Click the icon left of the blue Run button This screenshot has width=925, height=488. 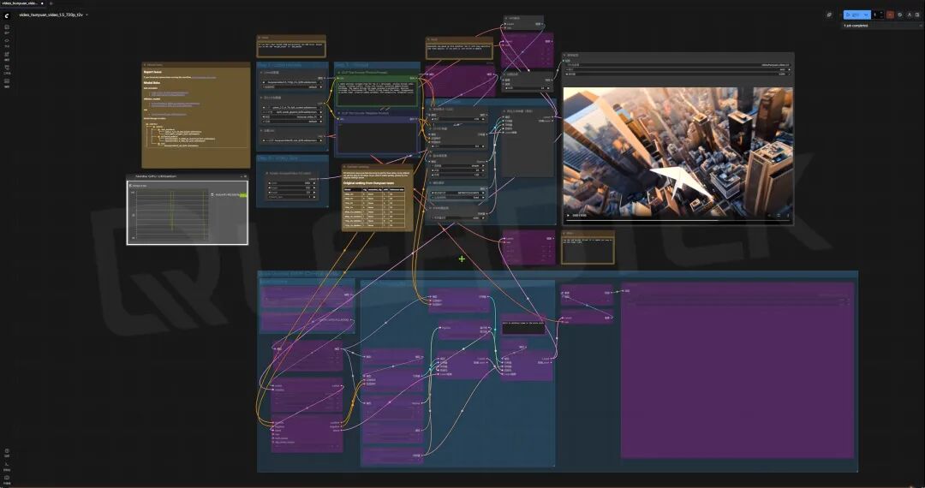[829, 15]
